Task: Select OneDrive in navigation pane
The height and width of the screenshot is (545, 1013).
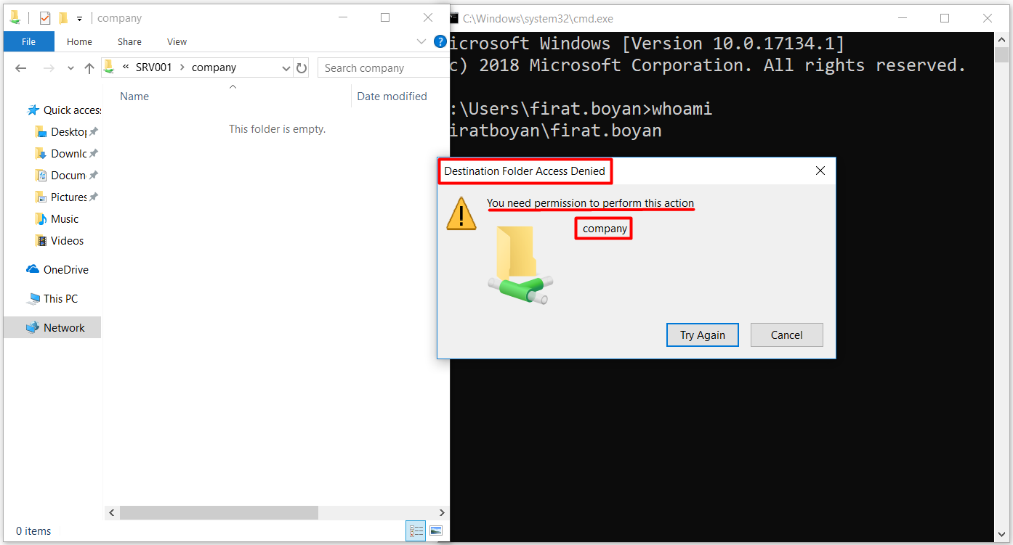Action: click(57, 269)
